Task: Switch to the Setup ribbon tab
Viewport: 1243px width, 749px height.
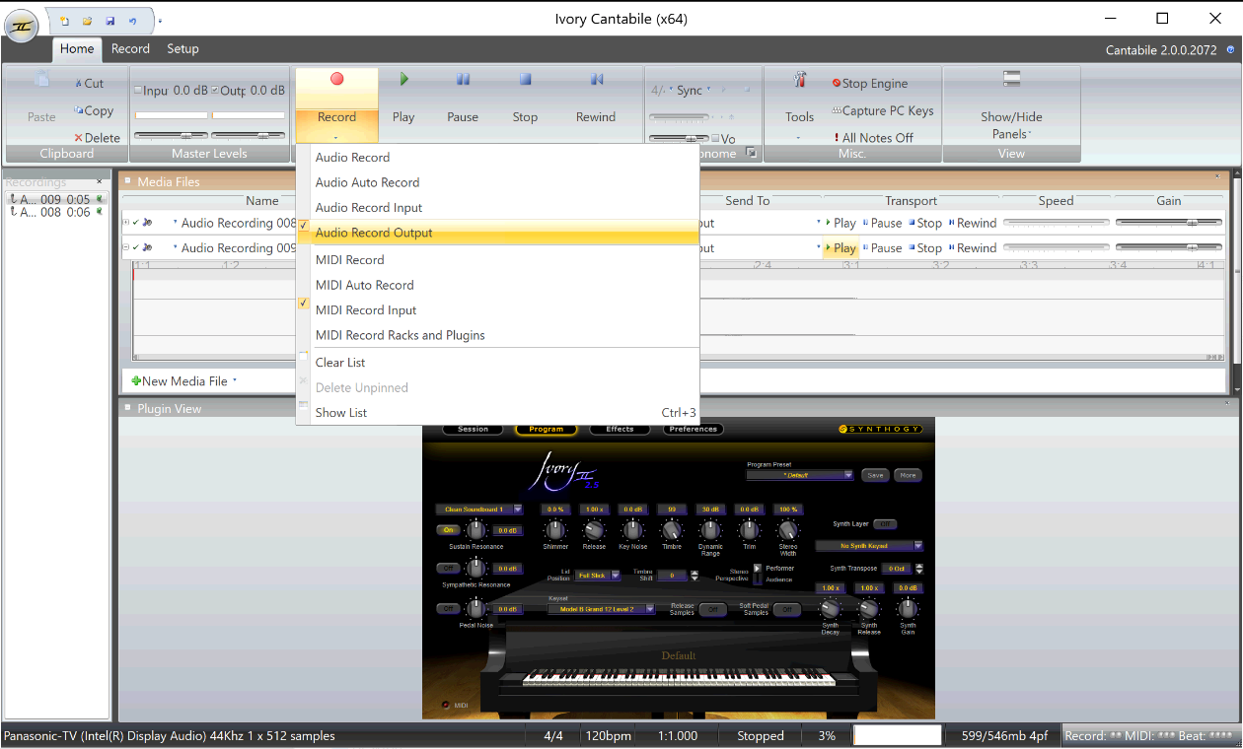Action: (x=183, y=48)
